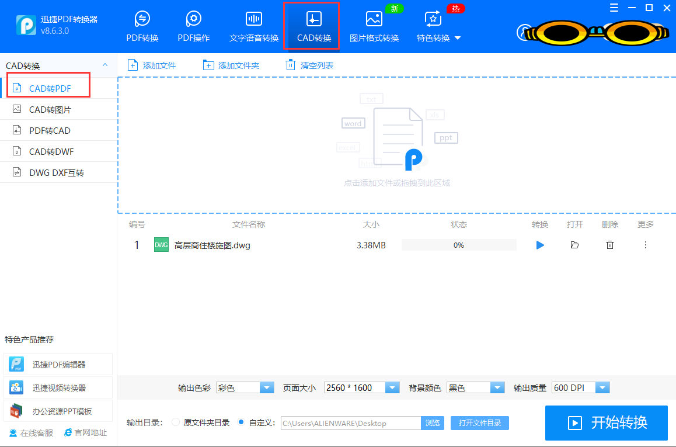This screenshot has height=447, width=676.
Task: Click the 文件名称 column header
Action: (249, 224)
